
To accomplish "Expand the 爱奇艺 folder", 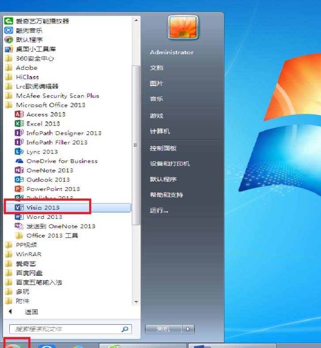I will [20, 264].
